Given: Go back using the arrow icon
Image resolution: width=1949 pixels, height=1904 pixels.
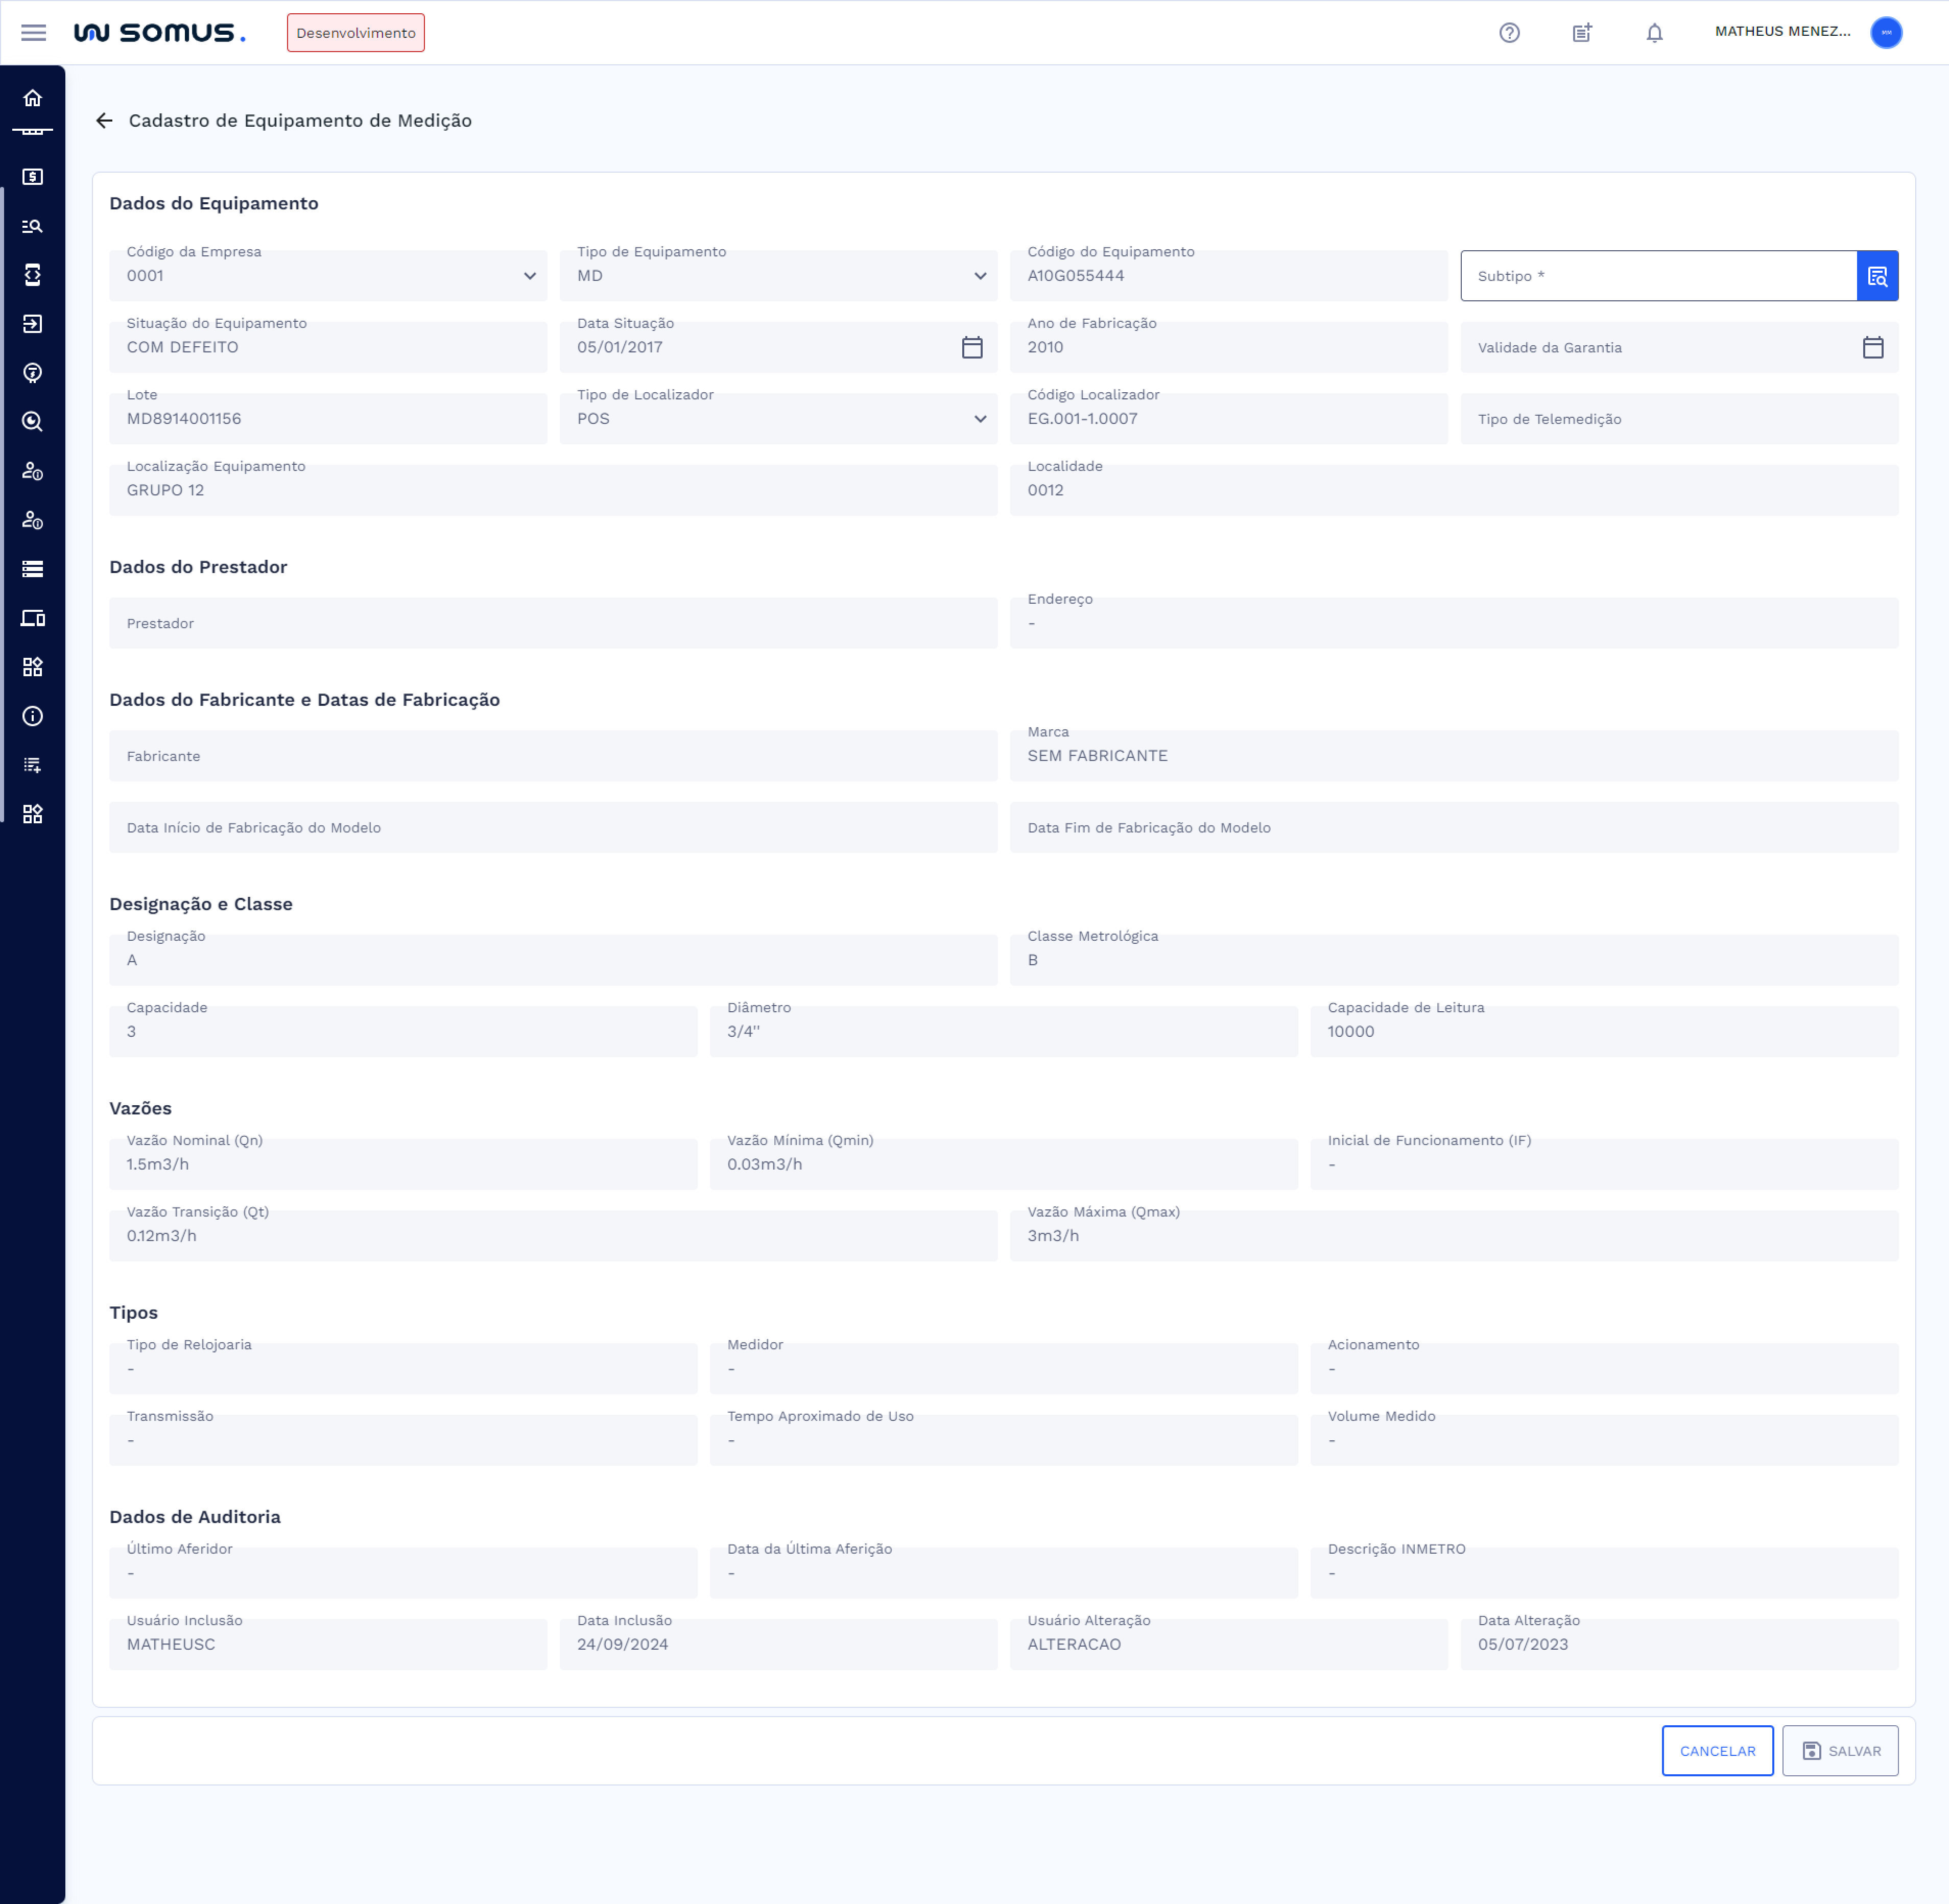Looking at the screenshot, I should [104, 121].
